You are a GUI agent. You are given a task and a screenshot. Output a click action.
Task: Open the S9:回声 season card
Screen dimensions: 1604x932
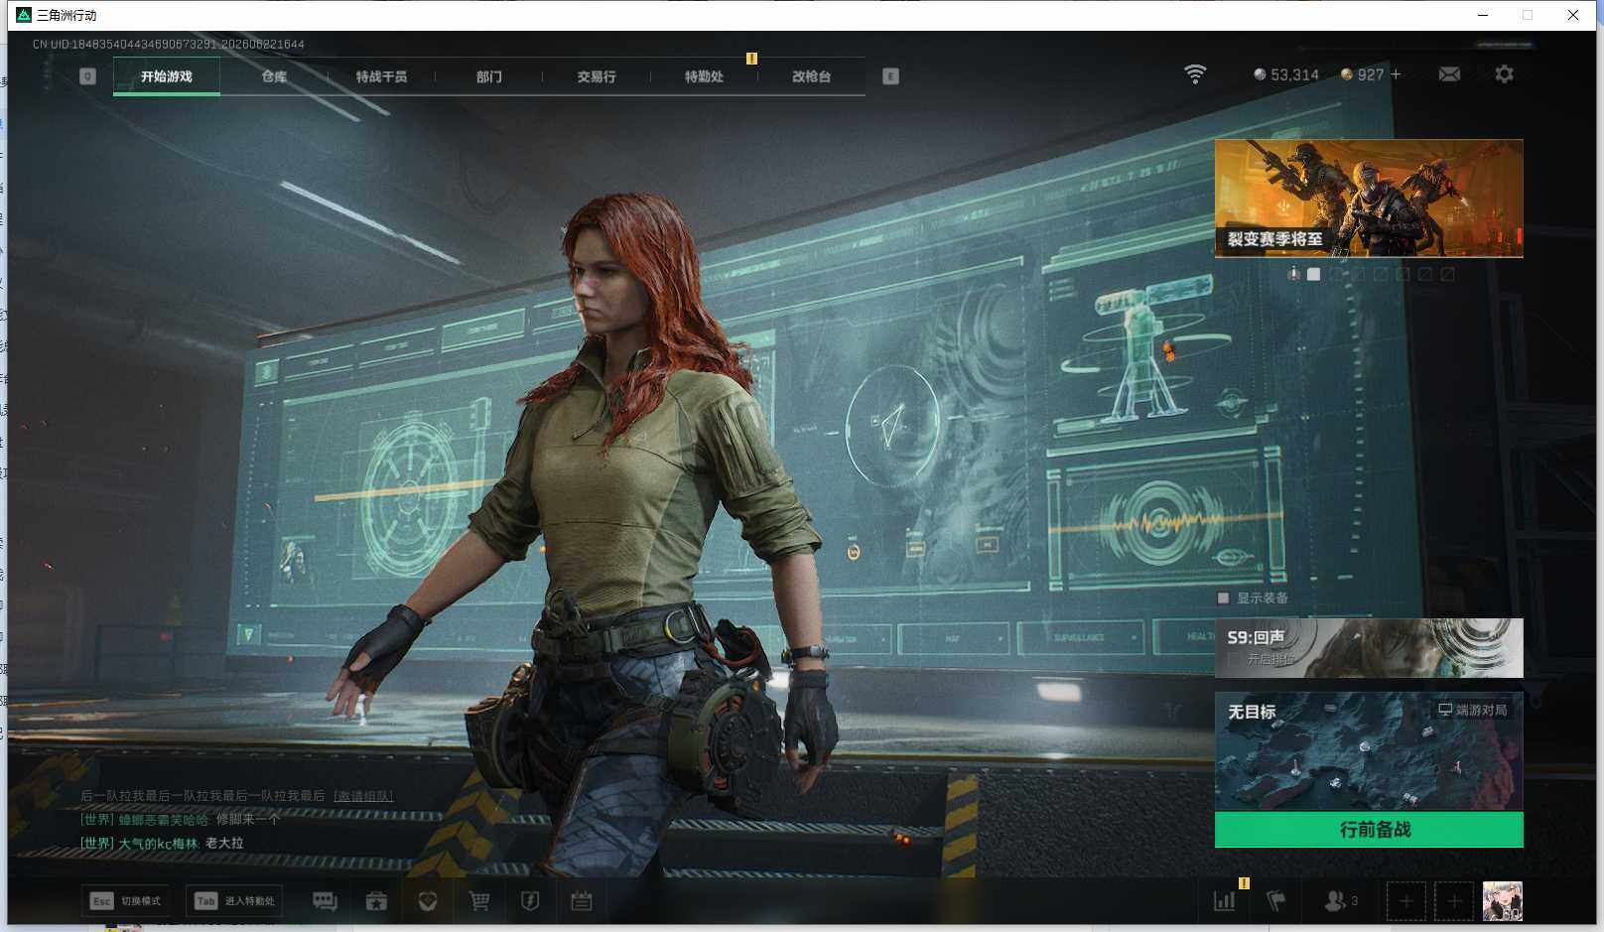(1369, 648)
